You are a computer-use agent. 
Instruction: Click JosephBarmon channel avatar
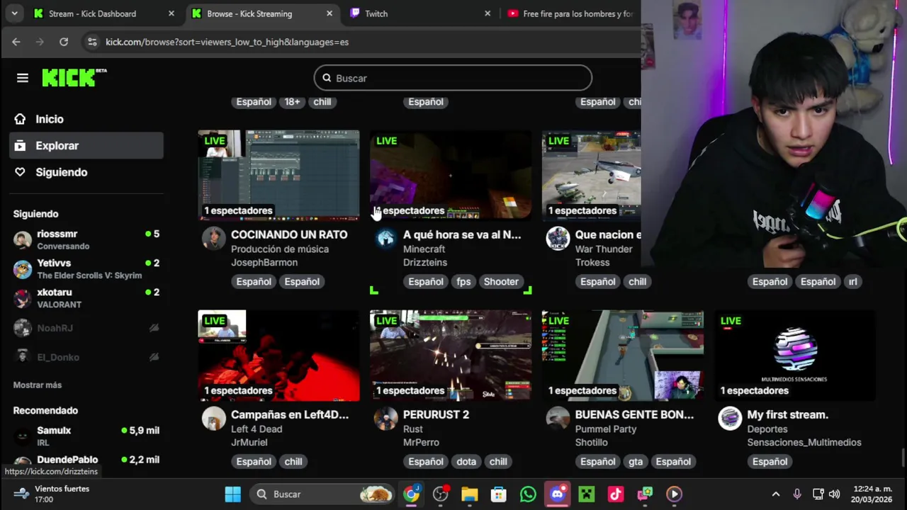point(213,239)
